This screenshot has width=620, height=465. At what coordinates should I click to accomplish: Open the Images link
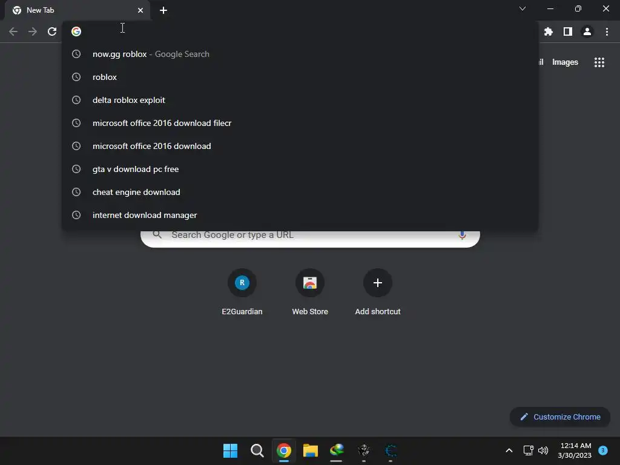pyautogui.click(x=565, y=62)
